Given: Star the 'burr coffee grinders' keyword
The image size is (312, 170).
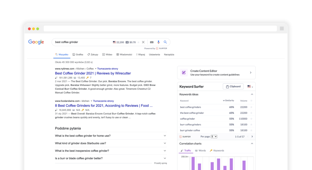Looking at the screenshot, I should tap(251, 125).
